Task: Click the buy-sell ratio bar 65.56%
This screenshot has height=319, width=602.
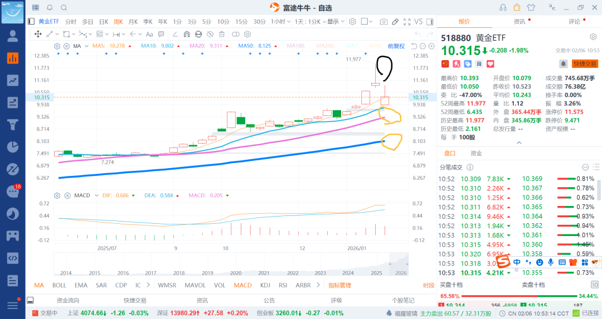Action: point(519,296)
